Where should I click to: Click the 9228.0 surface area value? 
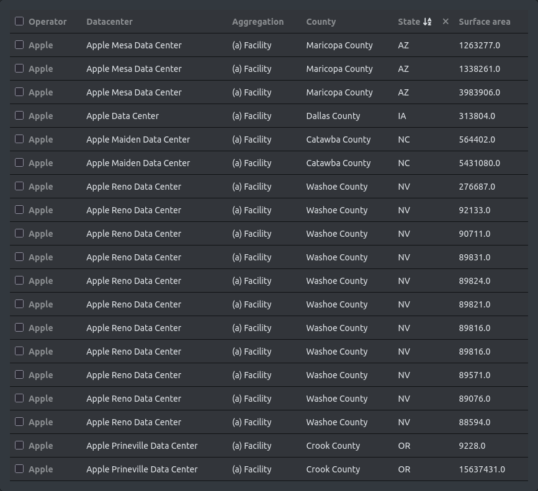coord(472,446)
